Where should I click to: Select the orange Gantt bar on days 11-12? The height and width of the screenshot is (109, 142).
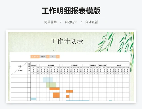69,91
